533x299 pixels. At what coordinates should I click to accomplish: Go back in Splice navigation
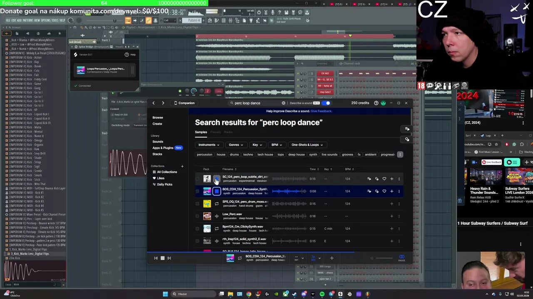point(153,103)
